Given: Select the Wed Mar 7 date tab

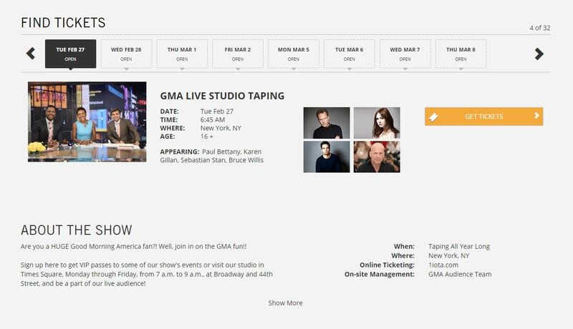Looking at the screenshot, I should pyautogui.click(x=405, y=54).
